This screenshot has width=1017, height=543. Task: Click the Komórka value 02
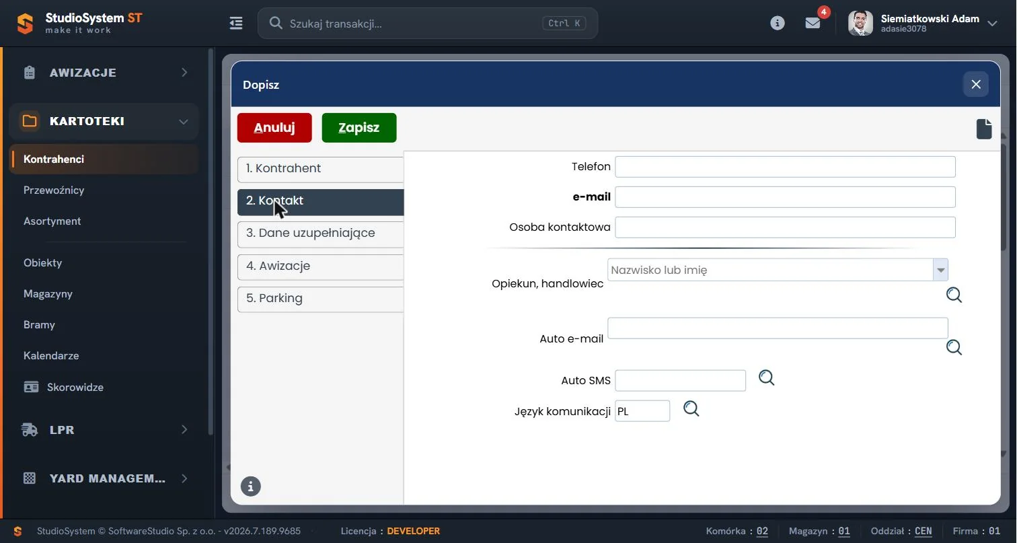coord(762,532)
